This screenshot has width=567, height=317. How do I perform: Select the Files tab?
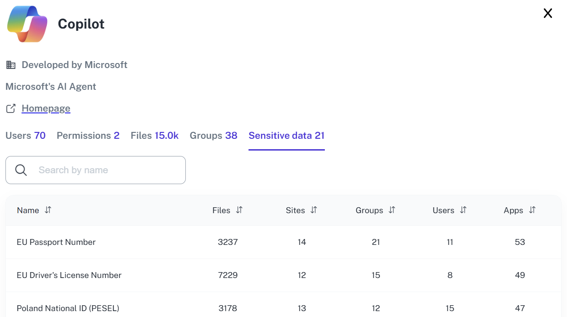point(154,136)
